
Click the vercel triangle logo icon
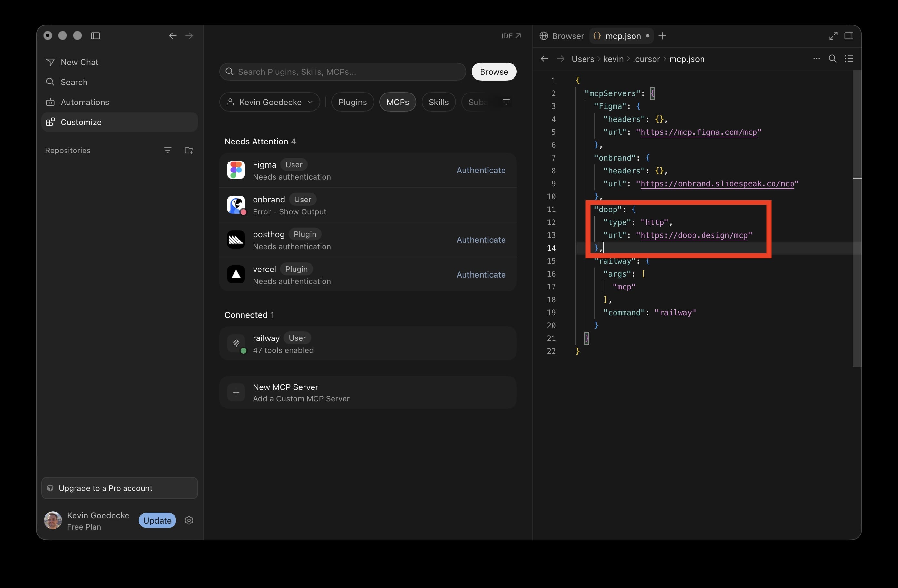click(236, 275)
